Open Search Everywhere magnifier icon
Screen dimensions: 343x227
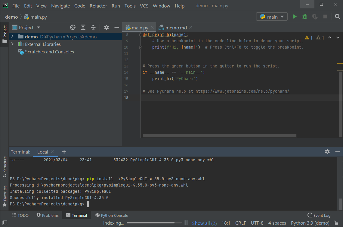pyautogui.click(x=338, y=16)
